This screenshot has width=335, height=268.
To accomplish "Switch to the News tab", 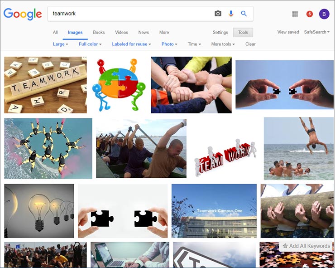I will click(x=144, y=32).
